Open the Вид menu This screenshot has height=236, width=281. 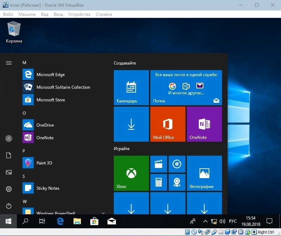(45, 14)
